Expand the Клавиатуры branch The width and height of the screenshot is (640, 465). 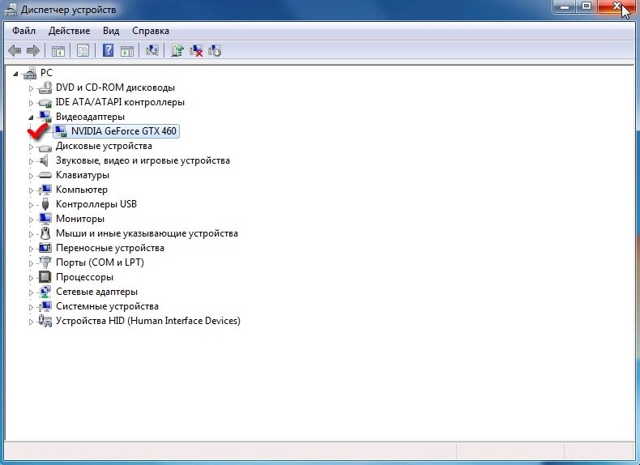click(31, 176)
